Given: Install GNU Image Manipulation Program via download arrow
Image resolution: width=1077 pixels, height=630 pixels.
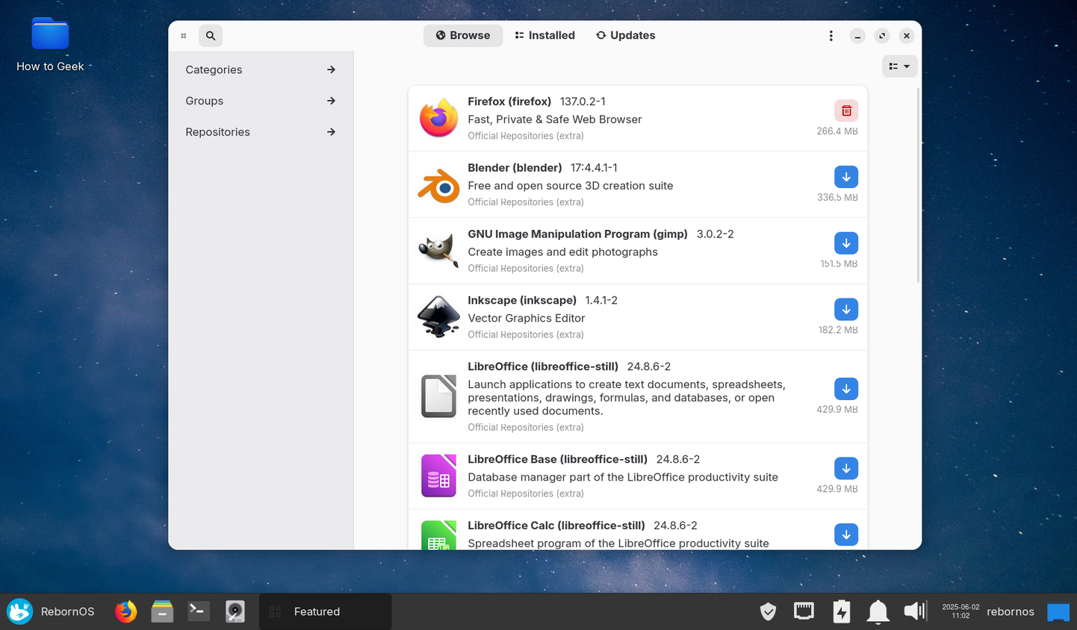Looking at the screenshot, I should 846,243.
